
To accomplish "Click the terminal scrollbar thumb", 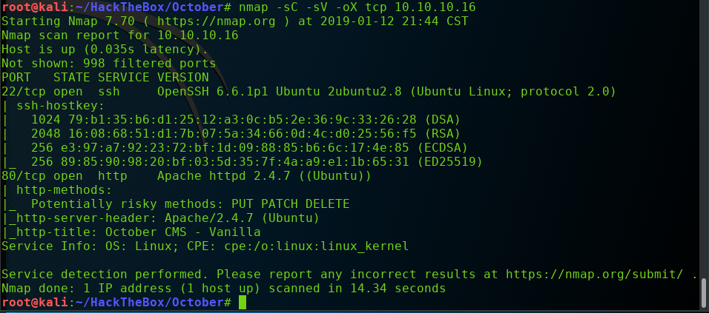I will 703,292.
